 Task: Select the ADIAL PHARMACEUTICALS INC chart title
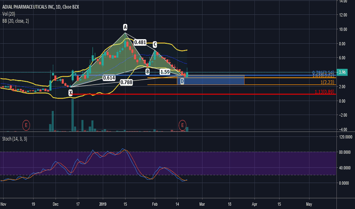(41, 7)
